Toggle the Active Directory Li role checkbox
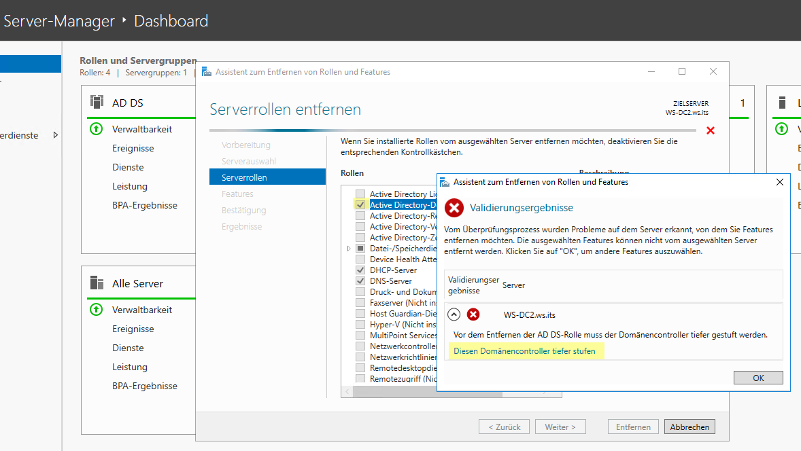The height and width of the screenshot is (451, 801). pos(360,194)
